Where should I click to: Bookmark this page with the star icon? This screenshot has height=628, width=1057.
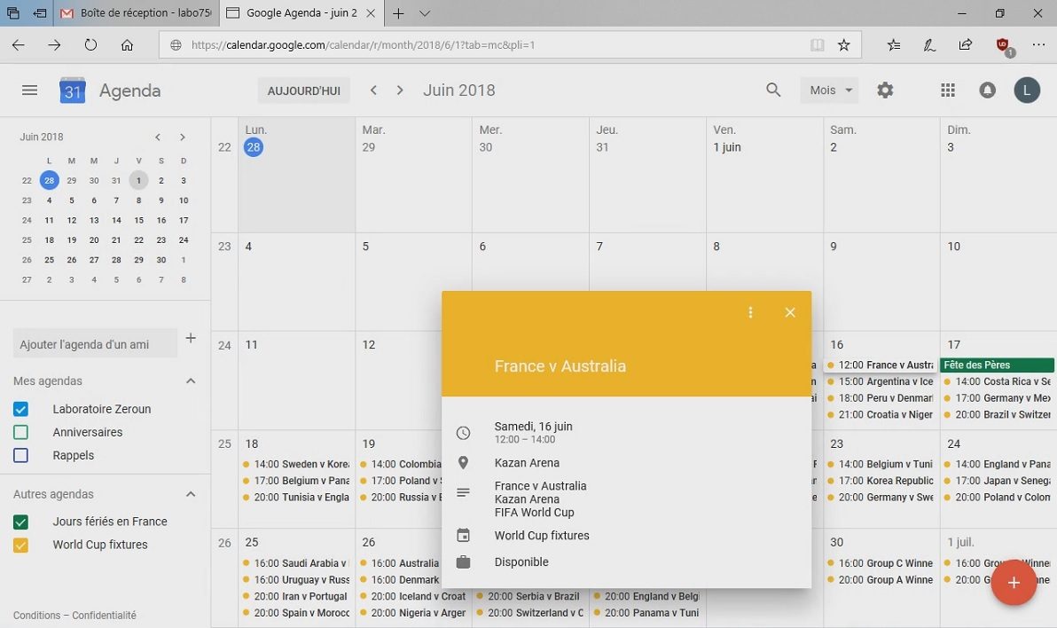pyautogui.click(x=844, y=45)
